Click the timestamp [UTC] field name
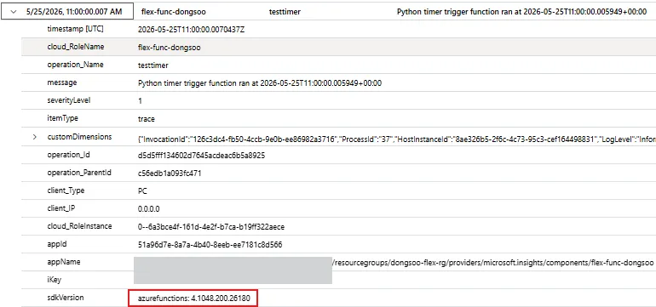This screenshot has width=656, height=307. point(75,29)
